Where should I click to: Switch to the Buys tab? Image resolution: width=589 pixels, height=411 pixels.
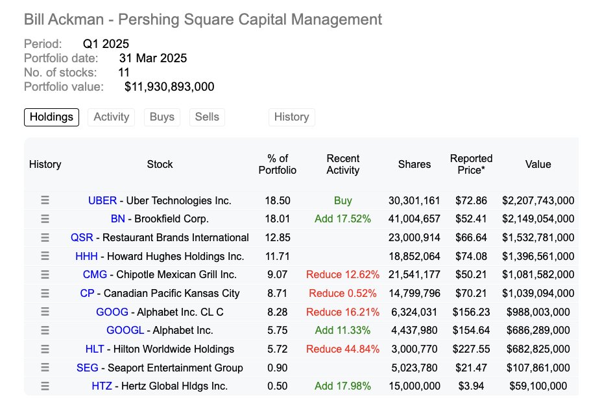[162, 117]
